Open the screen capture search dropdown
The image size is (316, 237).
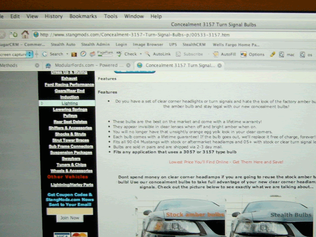[30, 54]
